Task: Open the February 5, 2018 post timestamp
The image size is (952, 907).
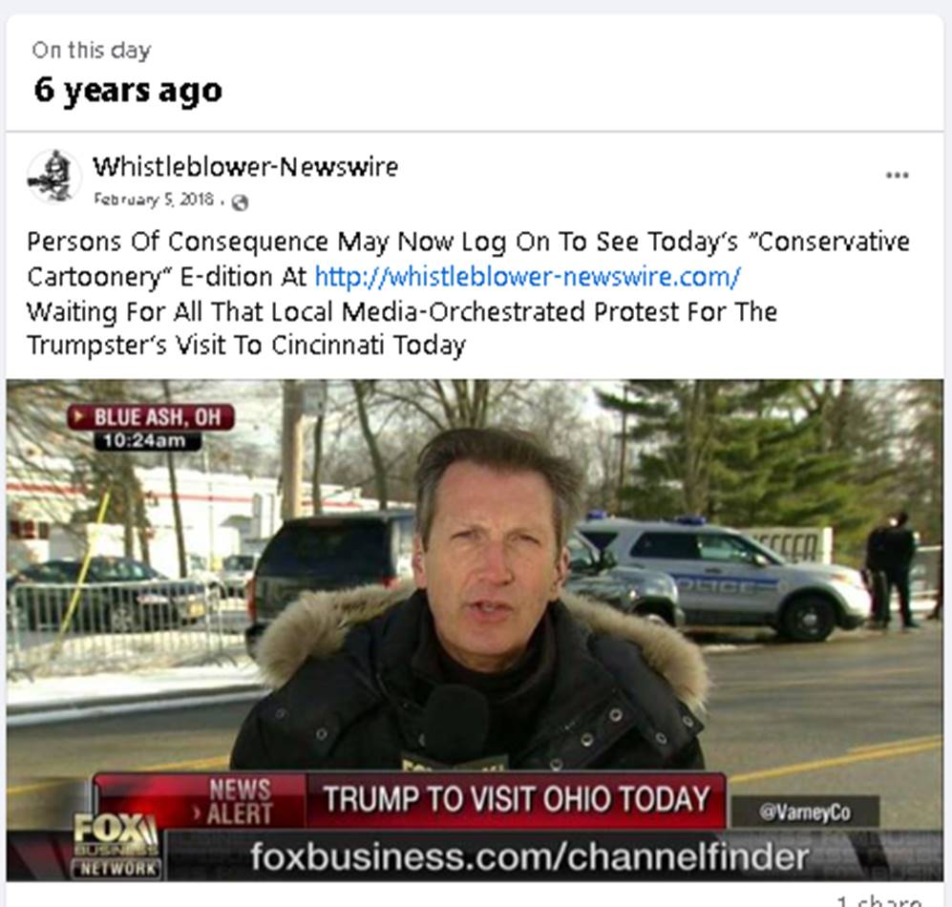Action: click(x=154, y=200)
